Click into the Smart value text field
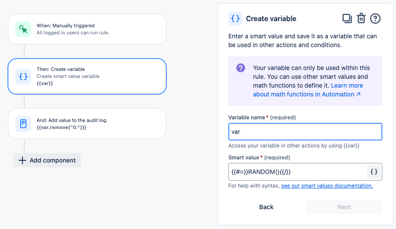 click(297, 172)
